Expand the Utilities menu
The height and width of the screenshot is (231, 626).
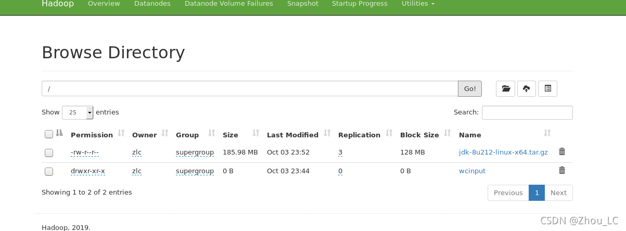click(418, 4)
